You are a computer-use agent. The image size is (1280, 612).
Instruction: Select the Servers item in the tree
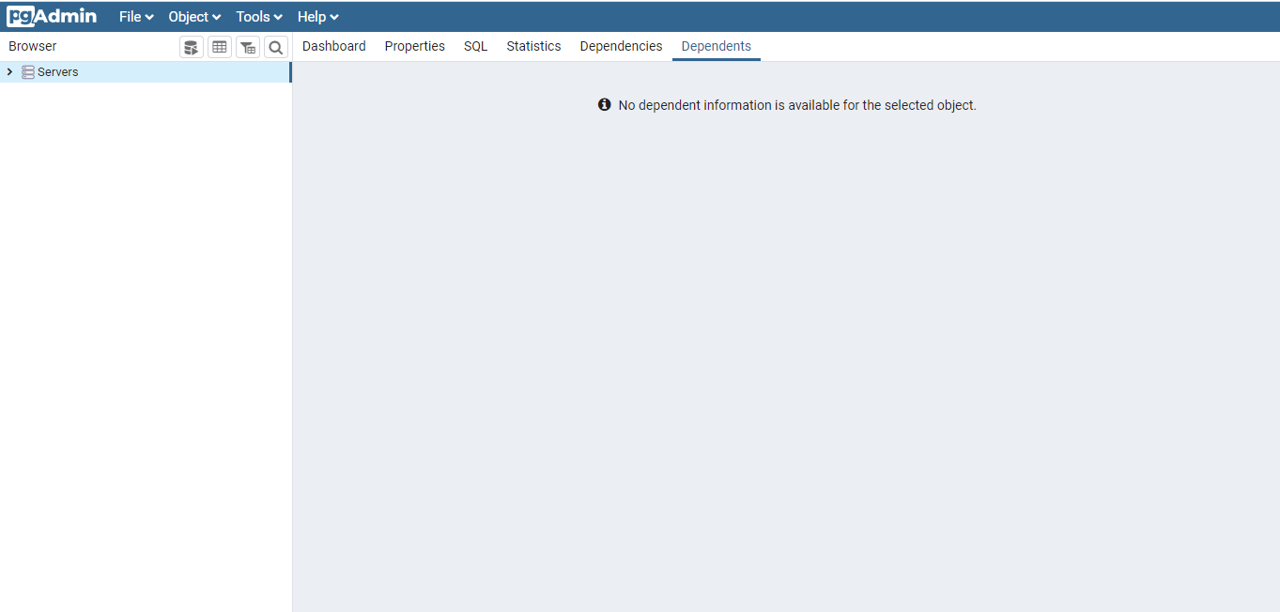point(145,72)
